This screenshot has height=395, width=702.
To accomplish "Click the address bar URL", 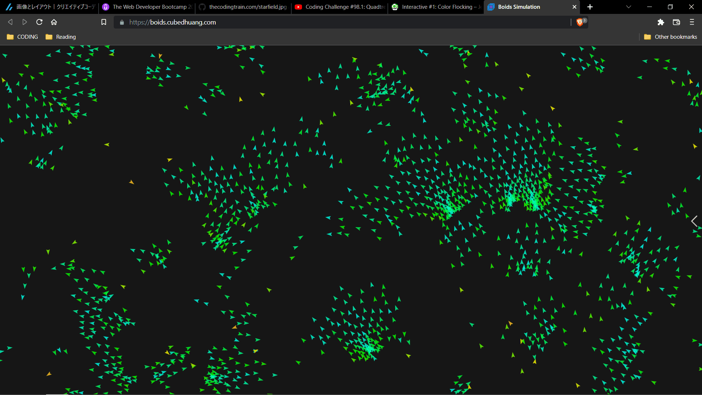I will click(x=173, y=22).
